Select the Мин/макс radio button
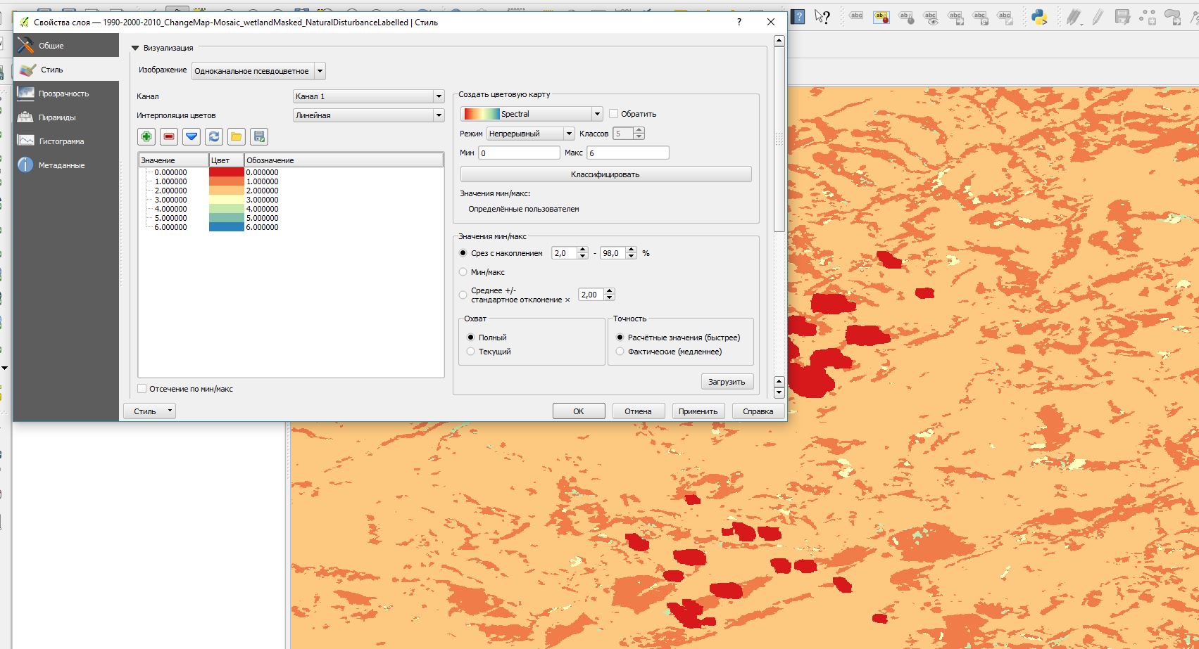This screenshot has width=1199, height=649. (463, 272)
